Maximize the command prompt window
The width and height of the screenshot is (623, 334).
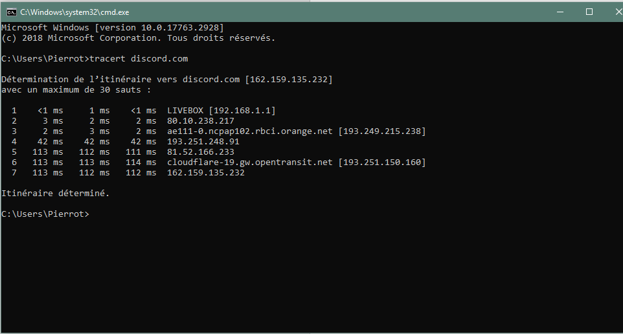(589, 12)
